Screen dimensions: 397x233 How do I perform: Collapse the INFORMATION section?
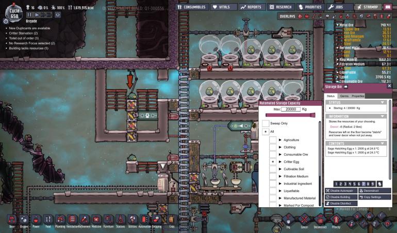tap(383, 116)
